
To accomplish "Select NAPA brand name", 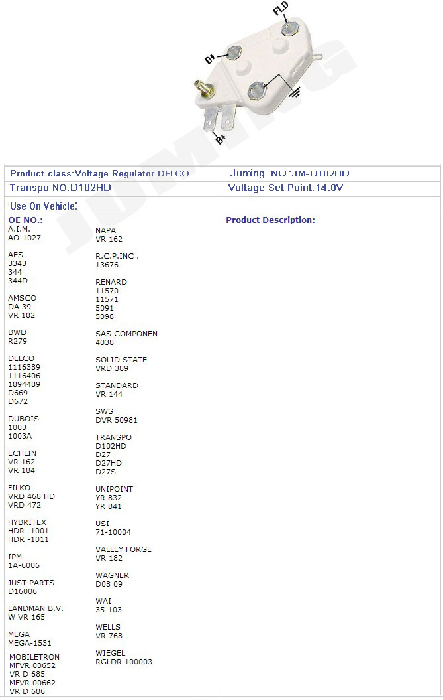I will [x=106, y=230].
